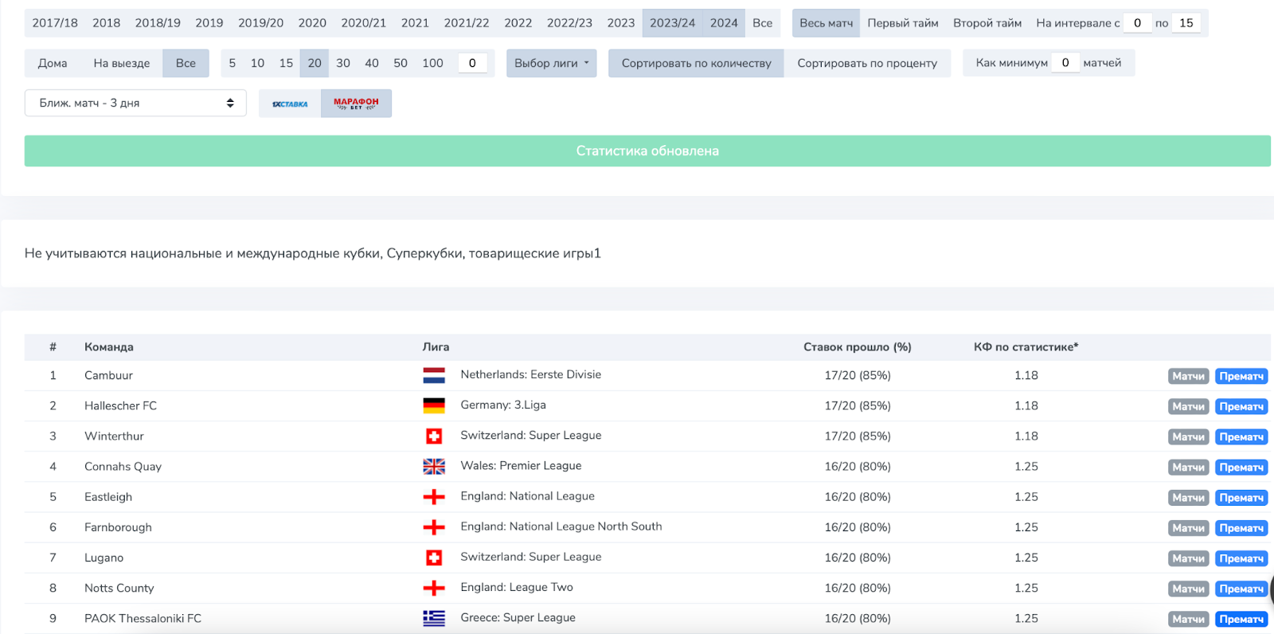1274x634 pixels.
Task: Click the interval end field with 15
Action: (x=1186, y=23)
